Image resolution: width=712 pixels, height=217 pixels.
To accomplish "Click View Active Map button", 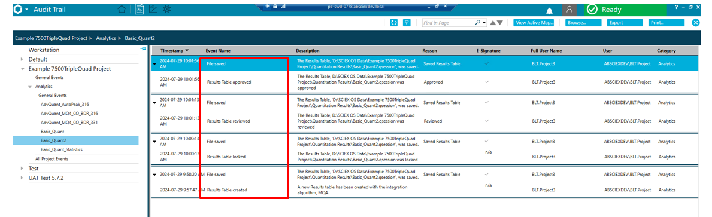I will pos(534,22).
